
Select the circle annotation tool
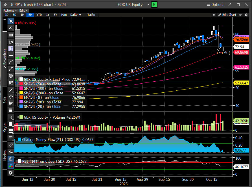pyautogui.click(x=11, y=76)
